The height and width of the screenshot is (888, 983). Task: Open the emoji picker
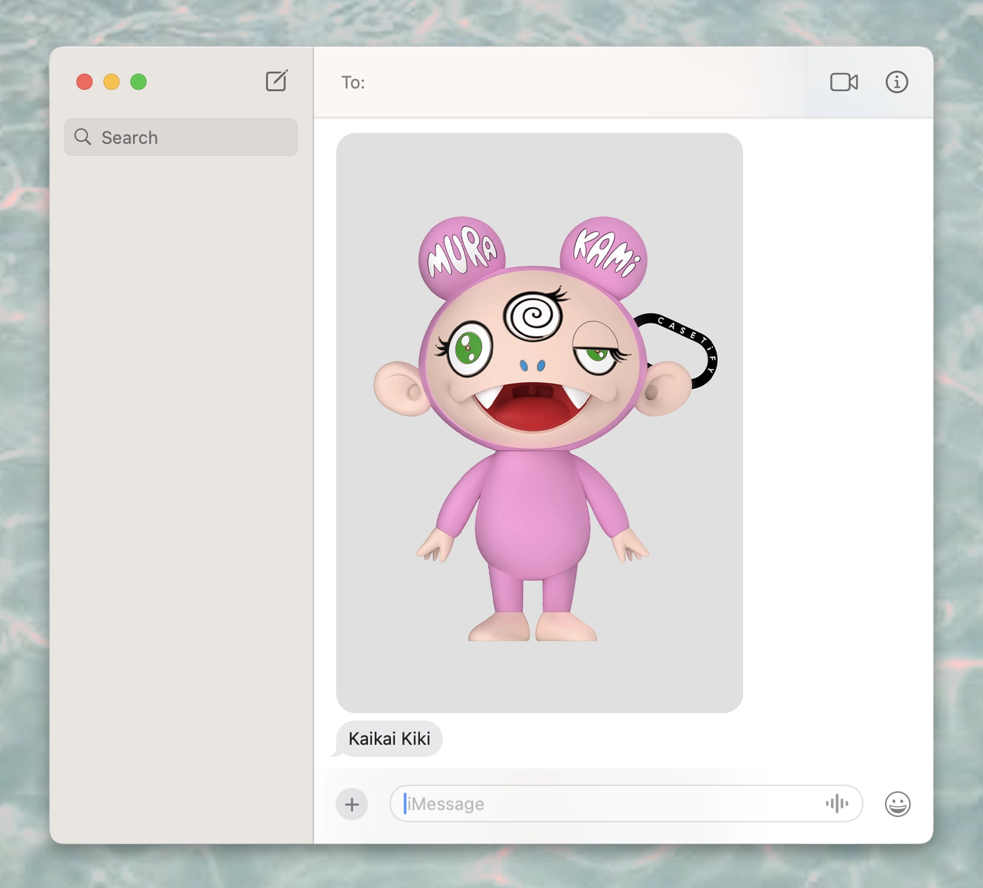click(x=897, y=804)
